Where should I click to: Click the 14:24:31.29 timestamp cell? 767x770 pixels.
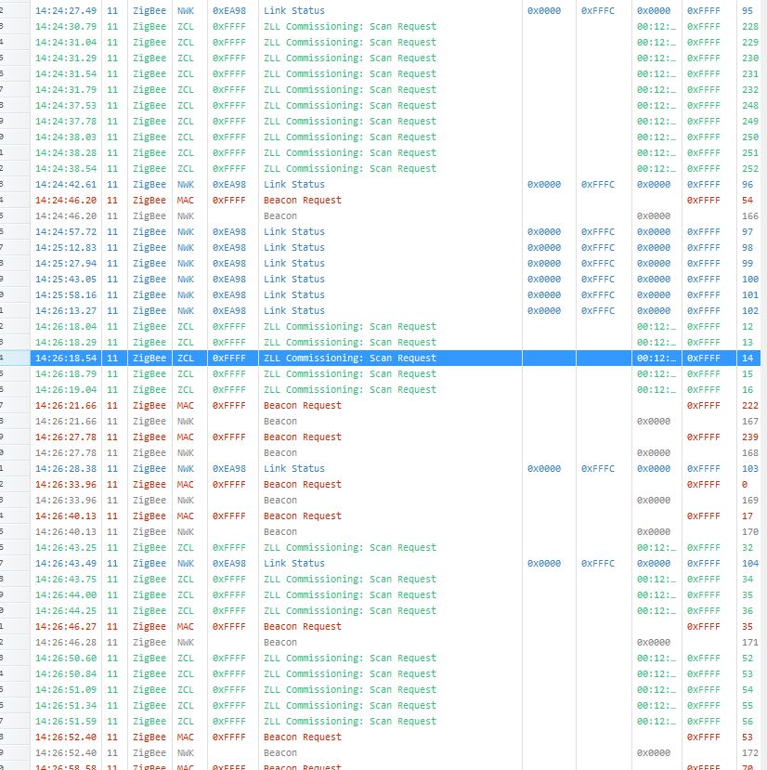click(66, 58)
